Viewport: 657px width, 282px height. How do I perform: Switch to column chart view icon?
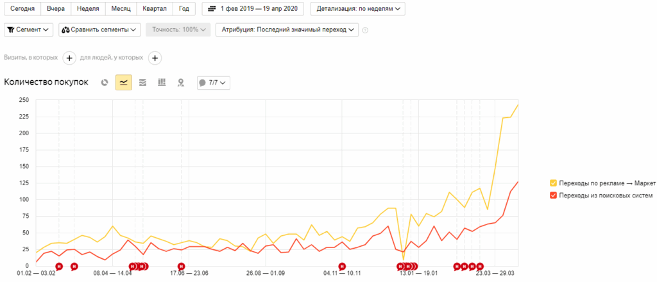162,82
